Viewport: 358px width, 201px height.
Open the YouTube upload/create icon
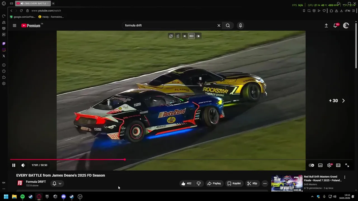tap(326, 25)
